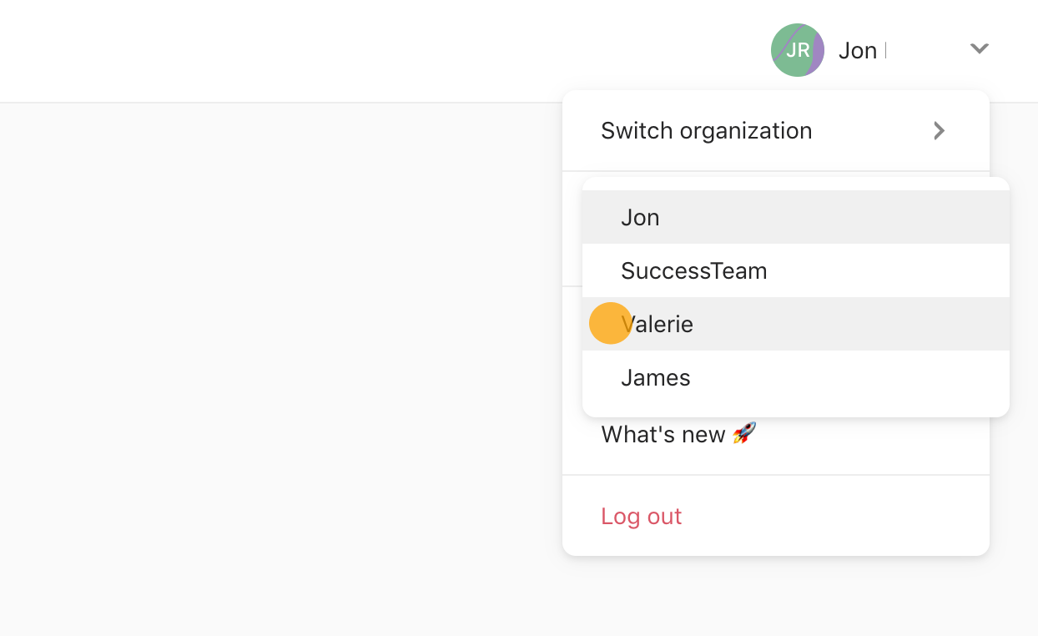Viewport: 1038px width, 636px height.
Task: Click the red Log out link
Action: coord(642,516)
